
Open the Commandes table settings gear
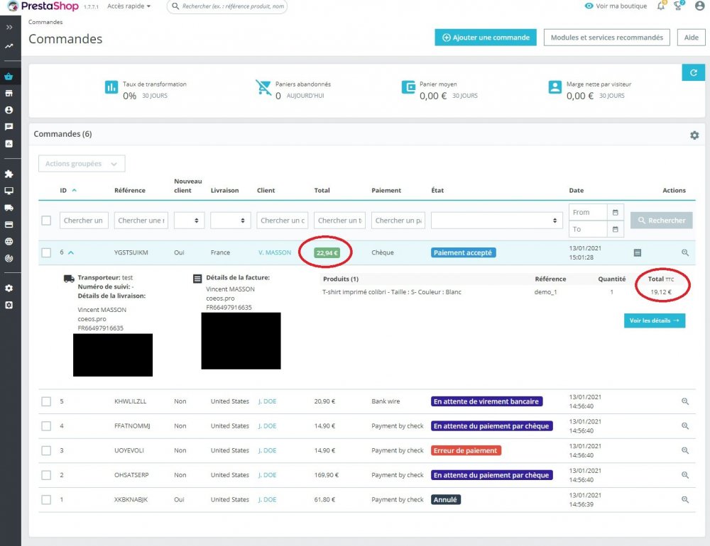coord(694,135)
